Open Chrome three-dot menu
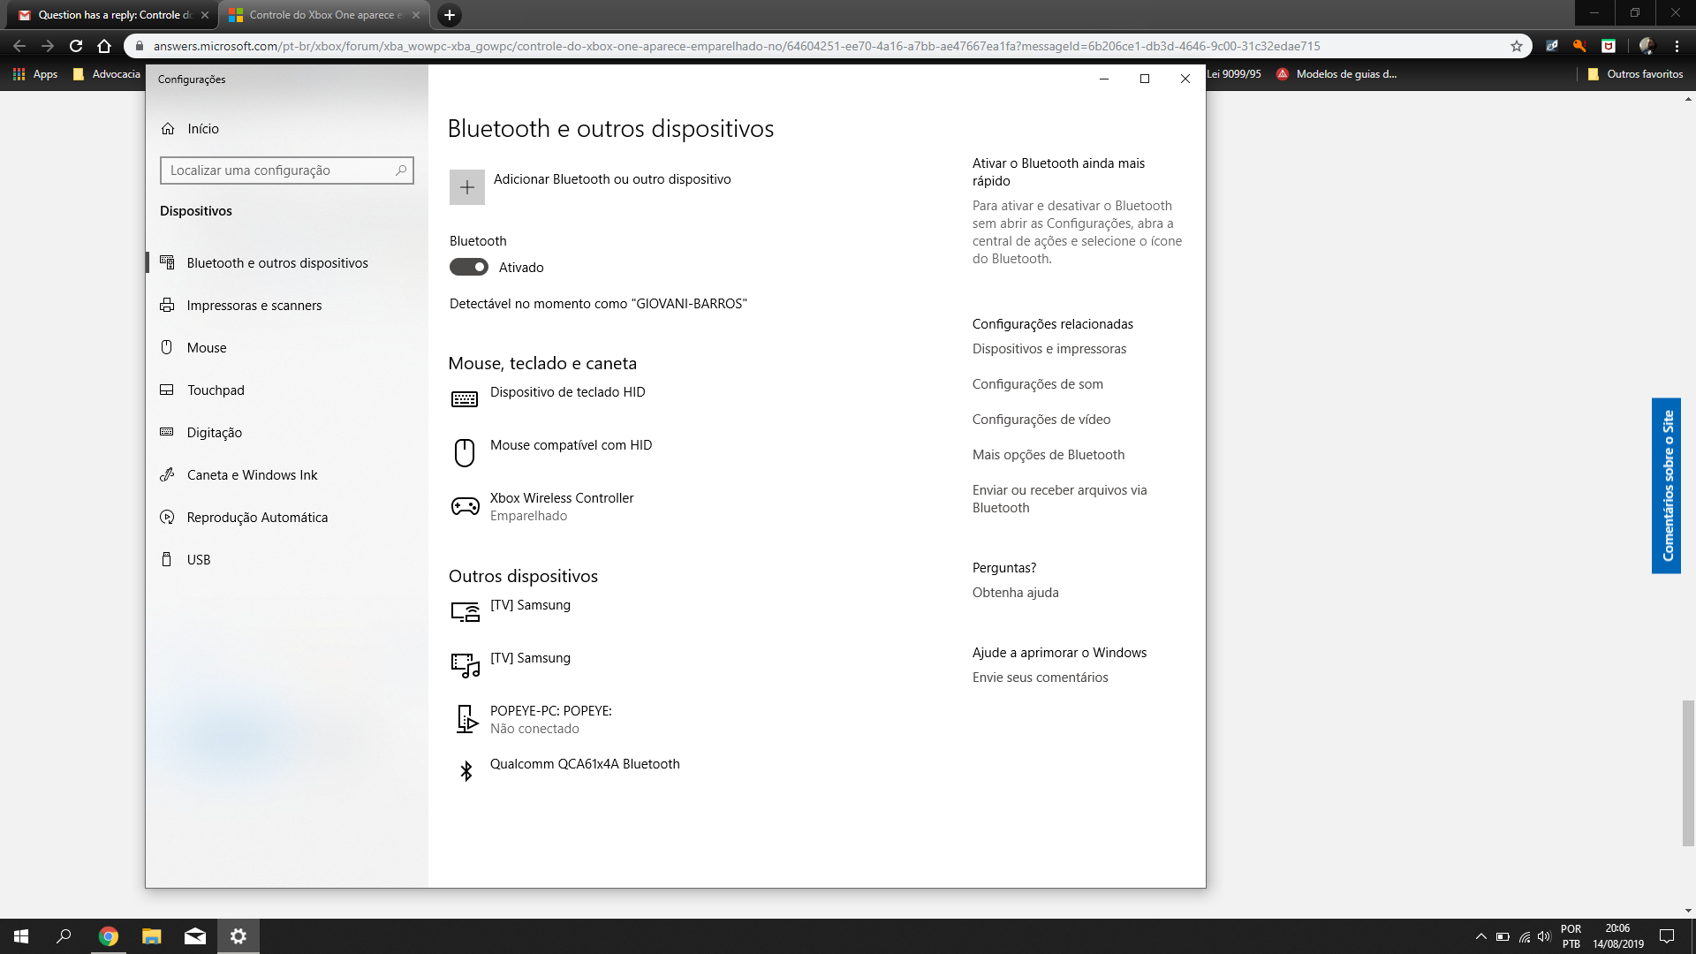 [x=1677, y=46]
